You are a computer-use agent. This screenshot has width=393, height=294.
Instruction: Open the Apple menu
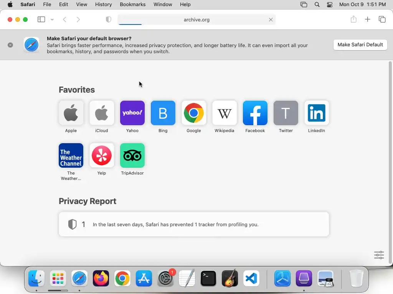tap(10, 5)
